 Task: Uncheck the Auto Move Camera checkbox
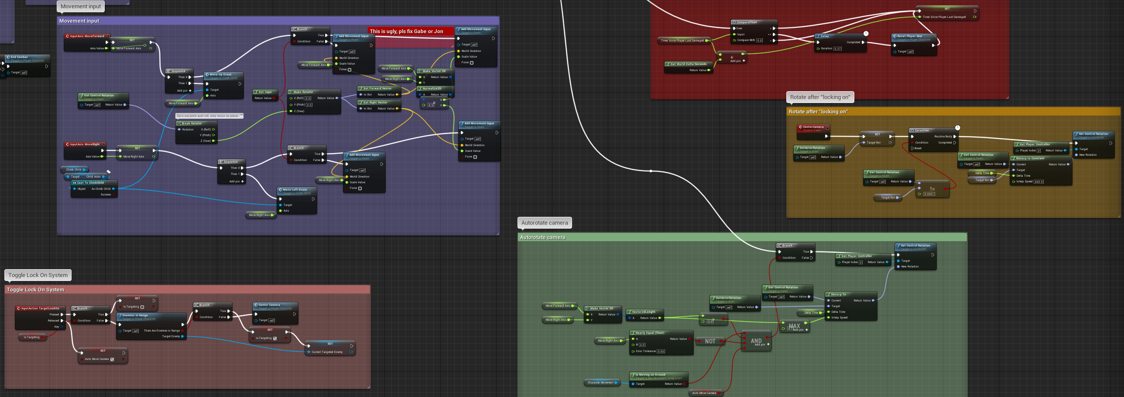tap(112, 359)
